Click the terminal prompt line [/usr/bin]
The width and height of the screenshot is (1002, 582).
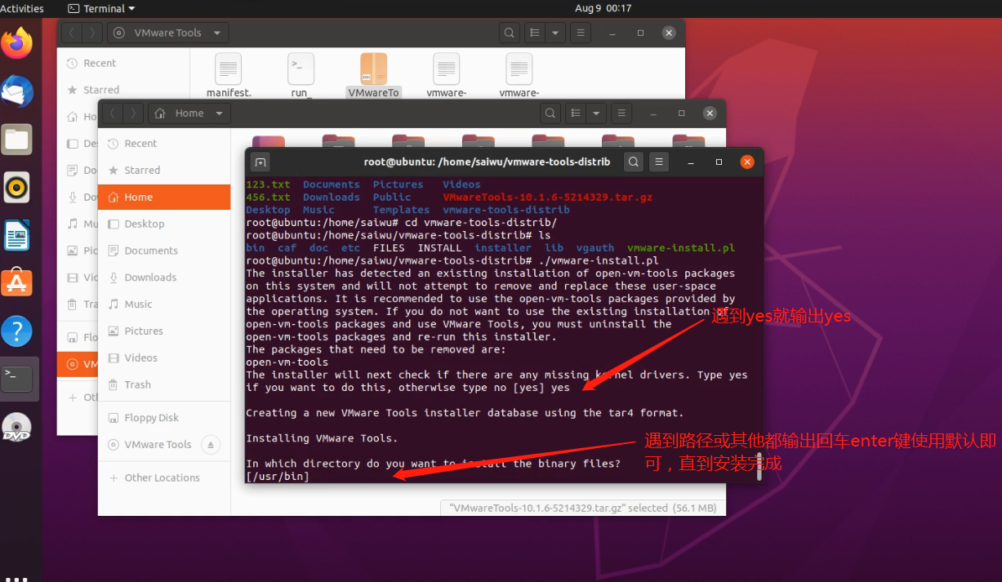pos(278,477)
